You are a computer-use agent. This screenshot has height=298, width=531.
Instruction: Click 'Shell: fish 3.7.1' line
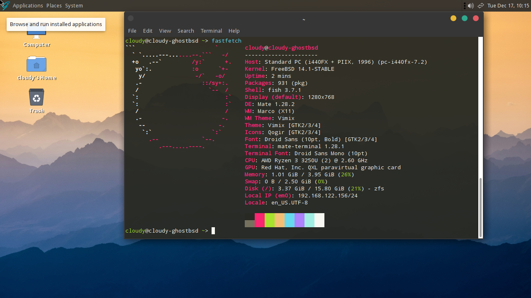click(x=273, y=90)
